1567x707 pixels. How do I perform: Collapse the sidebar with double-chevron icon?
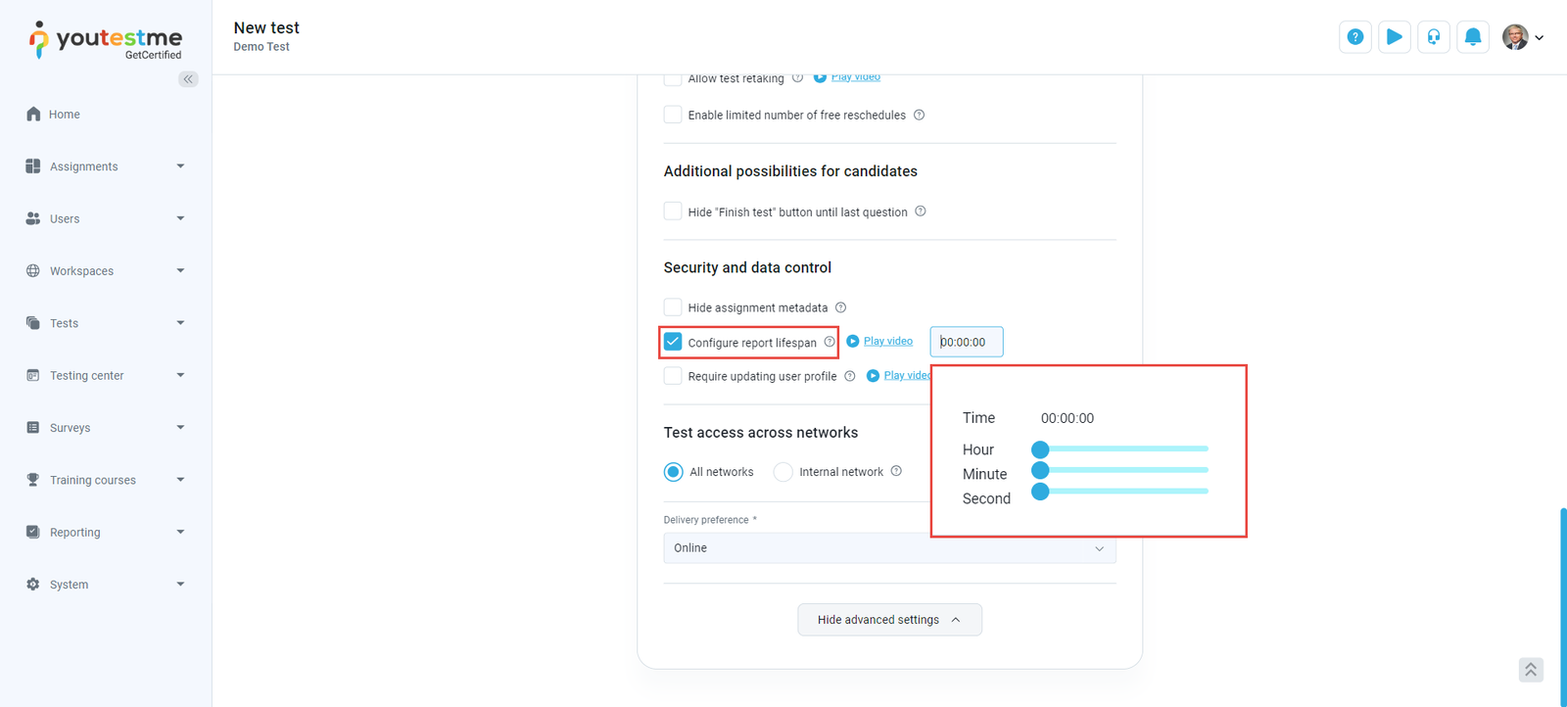pos(188,79)
